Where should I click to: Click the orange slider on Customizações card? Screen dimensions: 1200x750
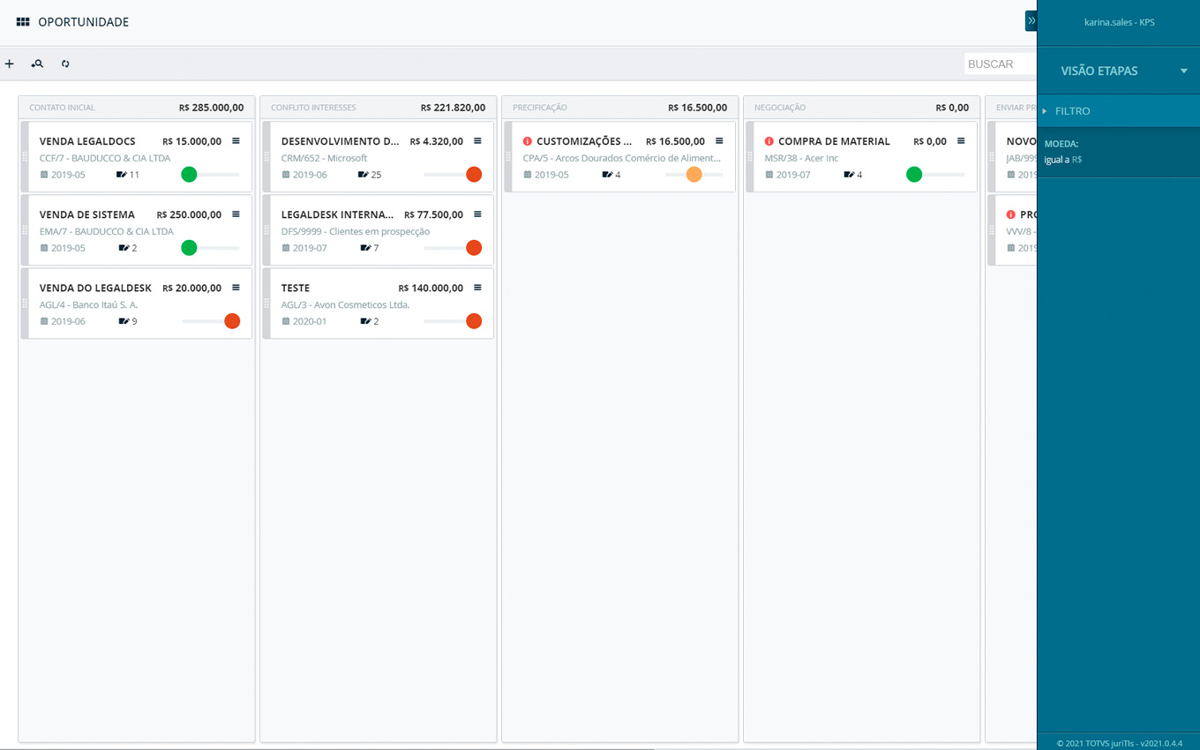(x=694, y=175)
